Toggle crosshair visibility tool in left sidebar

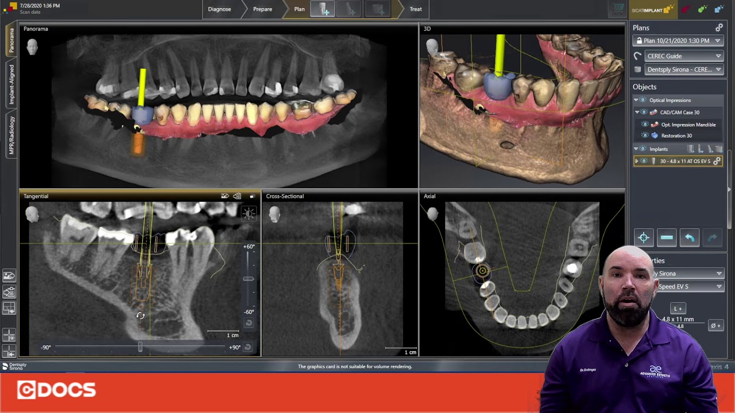pyautogui.click(x=9, y=335)
